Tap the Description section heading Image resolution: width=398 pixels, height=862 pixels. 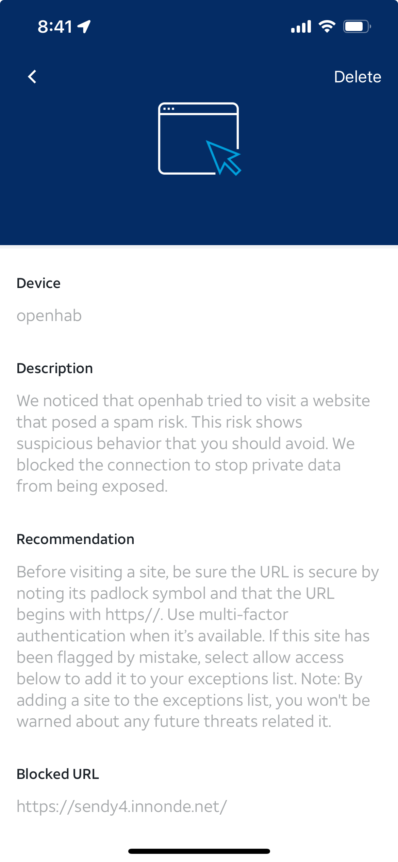pyautogui.click(x=55, y=368)
